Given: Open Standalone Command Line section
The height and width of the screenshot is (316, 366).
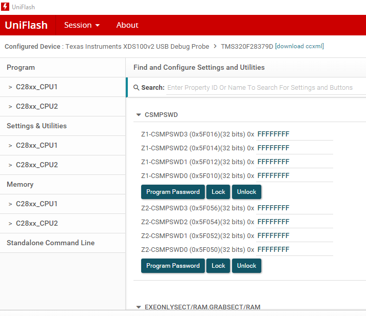Looking at the screenshot, I should pos(50,243).
